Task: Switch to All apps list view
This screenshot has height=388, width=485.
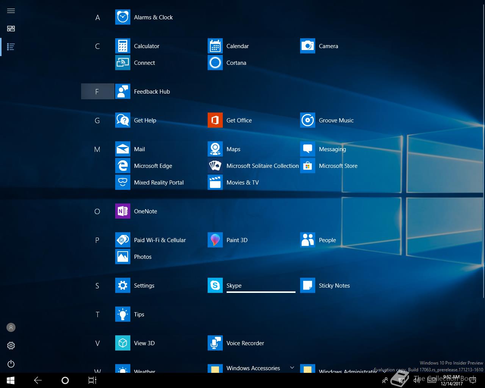Action: [x=11, y=47]
